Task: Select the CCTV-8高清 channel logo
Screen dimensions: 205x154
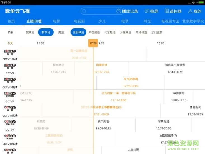Action: 10,137
